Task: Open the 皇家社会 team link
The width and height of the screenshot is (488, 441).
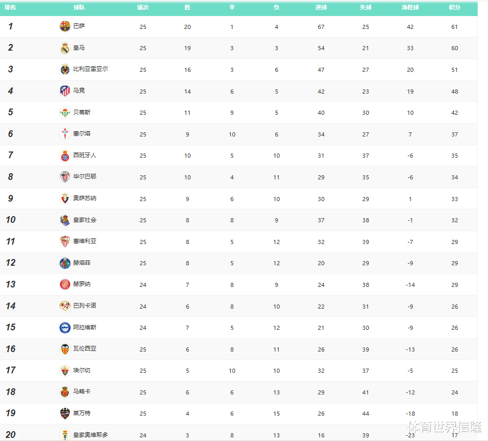Action: pyautogui.click(x=85, y=220)
